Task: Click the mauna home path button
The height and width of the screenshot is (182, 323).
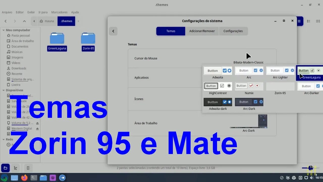Action: pos(47,21)
